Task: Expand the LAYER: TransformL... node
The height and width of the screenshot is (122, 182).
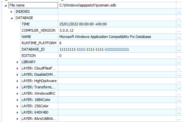Action: pyautogui.click(x=17, y=87)
